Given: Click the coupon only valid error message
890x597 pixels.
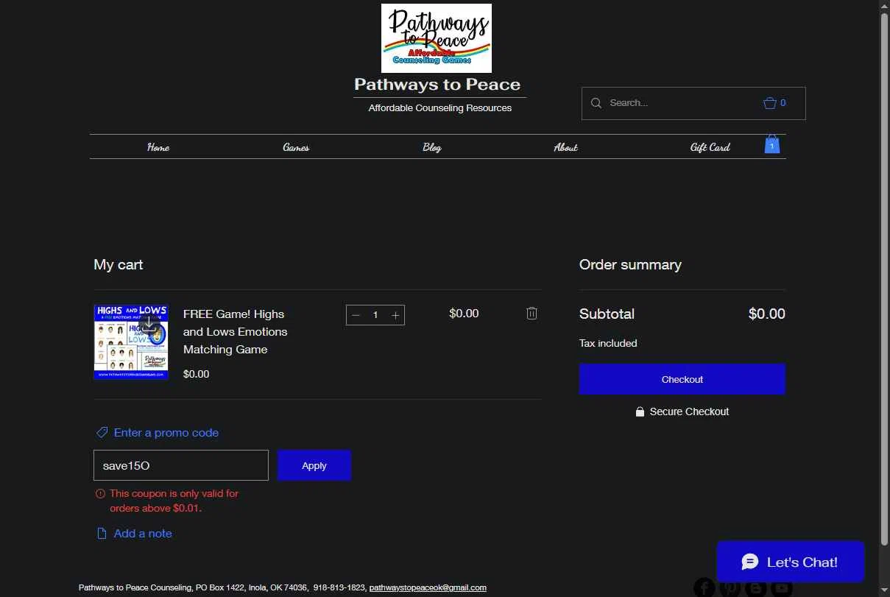Looking at the screenshot, I should (174, 501).
